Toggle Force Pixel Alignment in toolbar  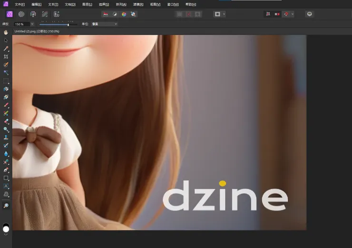pyautogui.click(x=268, y=14)
